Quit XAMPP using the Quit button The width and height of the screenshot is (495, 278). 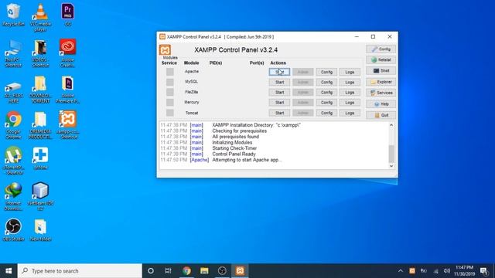pos(381,115)
